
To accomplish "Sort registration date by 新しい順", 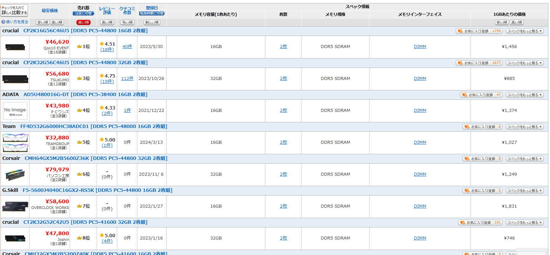I will coord(152,23).
